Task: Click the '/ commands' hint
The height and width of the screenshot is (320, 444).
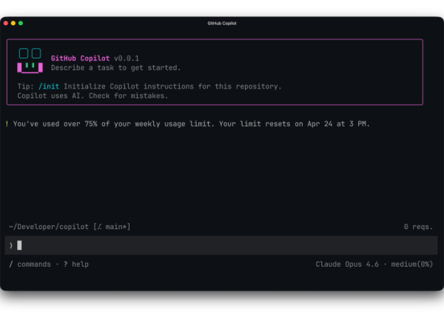Action: pyautogui.click(x=30, y=265)
